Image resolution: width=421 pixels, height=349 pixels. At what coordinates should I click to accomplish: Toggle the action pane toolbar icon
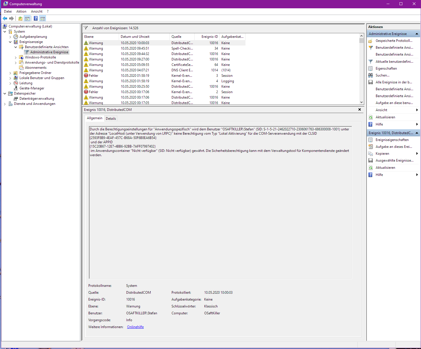click(x=43, y=19)
